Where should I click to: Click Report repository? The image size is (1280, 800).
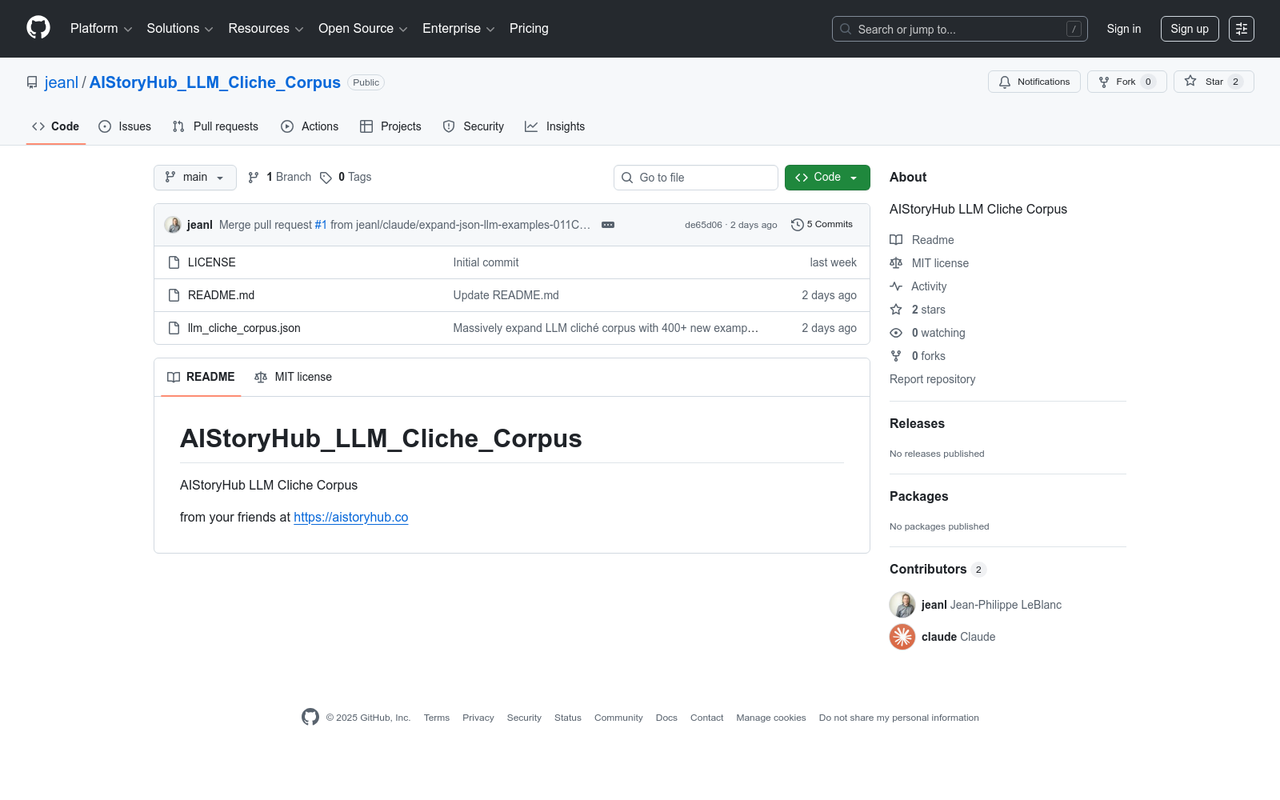point(933,379)
